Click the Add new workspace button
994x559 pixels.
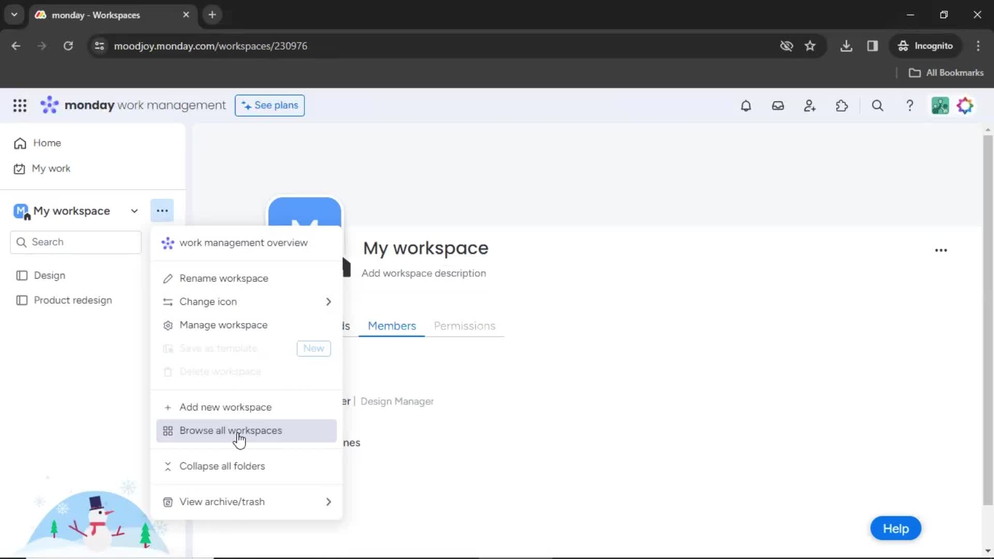(x=225, y=407)
